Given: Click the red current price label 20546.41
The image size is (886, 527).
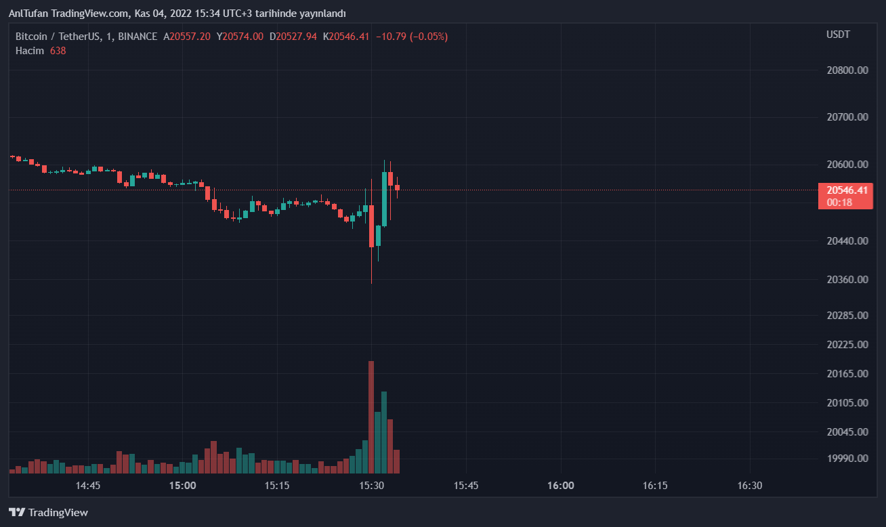Looking at the screenshot, I should [844, 190].
